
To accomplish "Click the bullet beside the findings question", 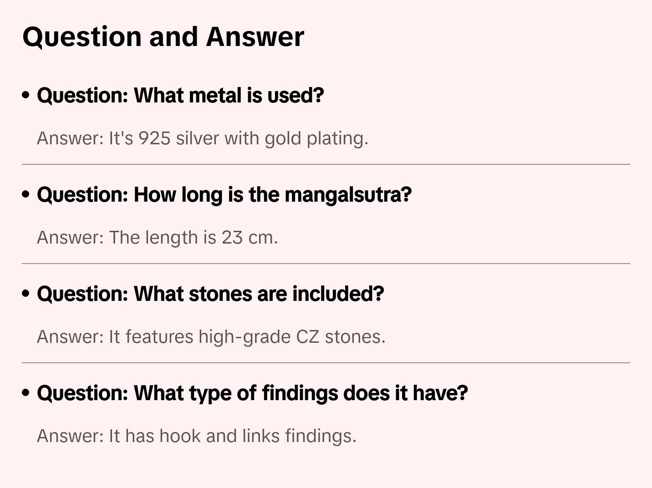I will [x=26, y=393].
